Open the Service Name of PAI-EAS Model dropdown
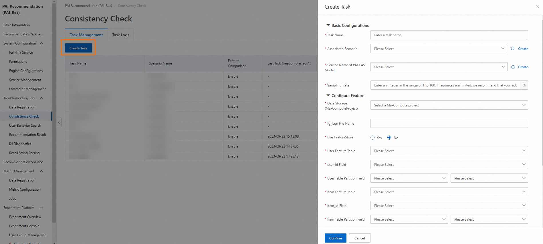This screenshot has height=244, width=543. point(439,67)
